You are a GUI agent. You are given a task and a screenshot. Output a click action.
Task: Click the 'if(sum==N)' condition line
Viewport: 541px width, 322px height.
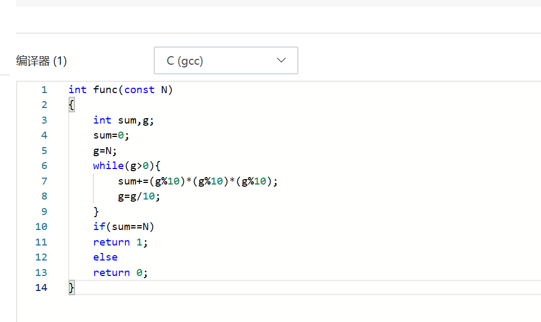tap(123, 227)
